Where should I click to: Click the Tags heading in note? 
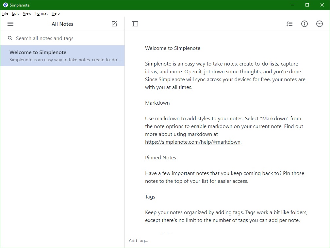(150, 197)
